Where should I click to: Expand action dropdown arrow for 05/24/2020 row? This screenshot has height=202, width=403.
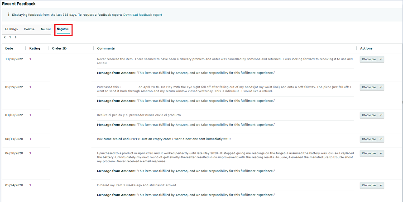381,185
